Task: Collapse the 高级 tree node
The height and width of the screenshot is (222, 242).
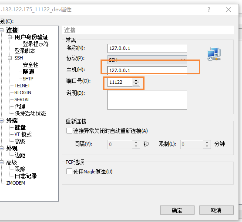Action: pos(2,162)
